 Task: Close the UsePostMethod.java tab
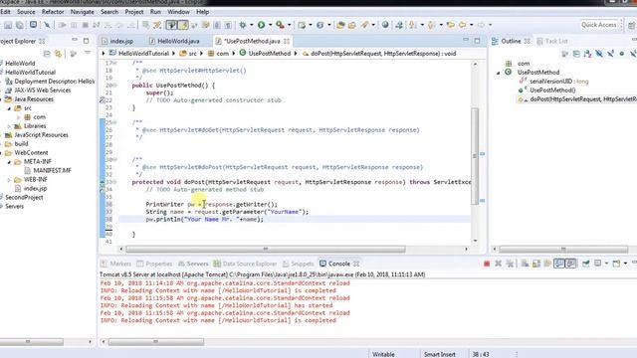tap(287, 41)
